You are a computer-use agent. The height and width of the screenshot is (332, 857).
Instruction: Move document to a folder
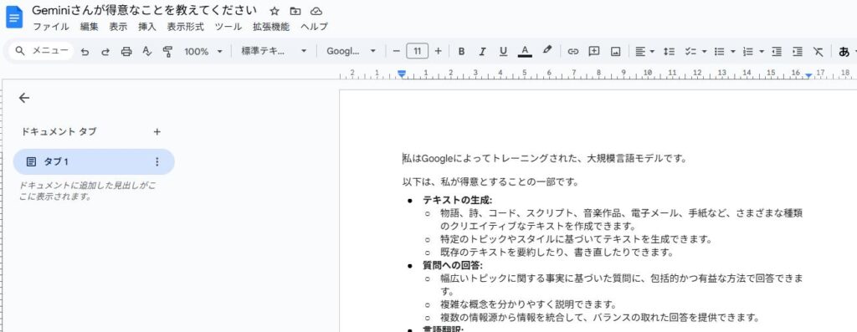(295, 11)
